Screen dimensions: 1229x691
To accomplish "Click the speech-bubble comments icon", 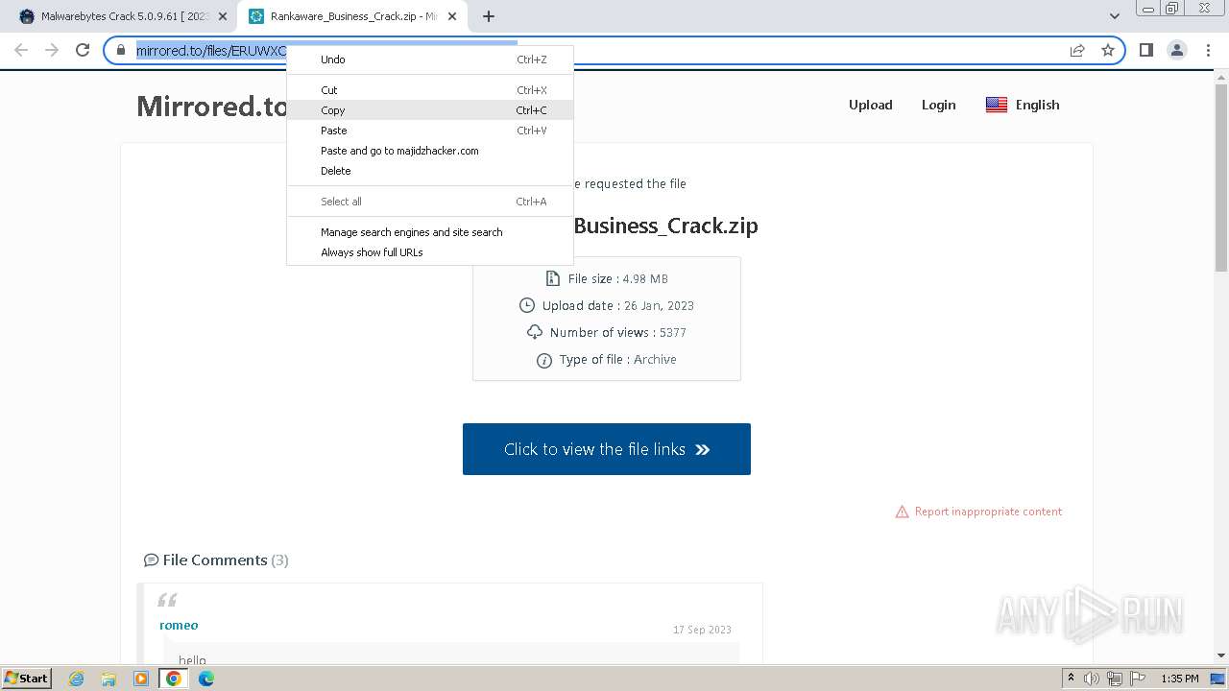I will tap(151, 560).
